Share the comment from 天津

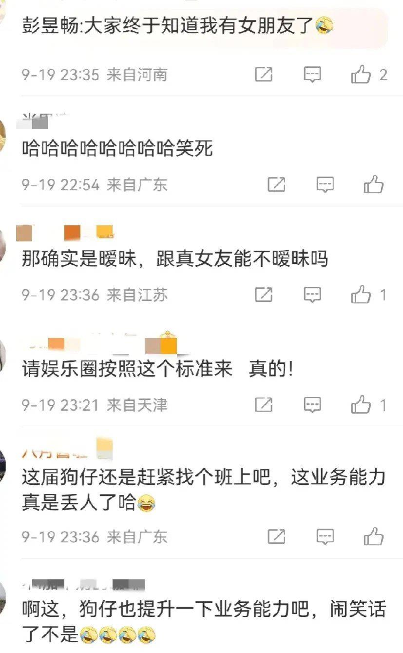[264, 404]
